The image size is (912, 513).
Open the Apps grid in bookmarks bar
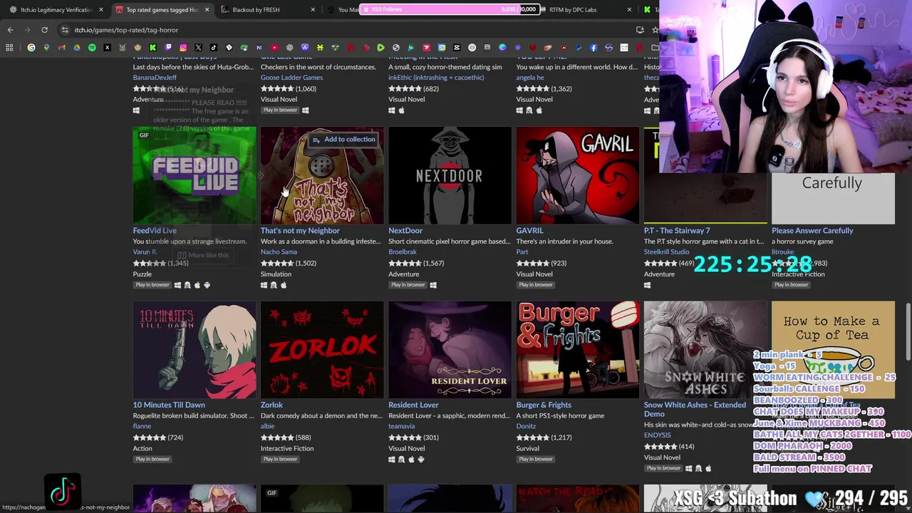pyautogui.click(x=9, y=48)
